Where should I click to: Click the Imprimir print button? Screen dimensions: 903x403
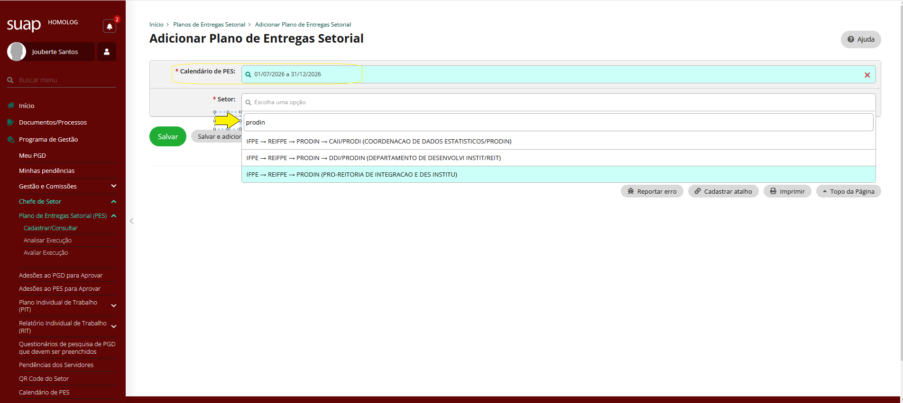[x=787, y=191]
